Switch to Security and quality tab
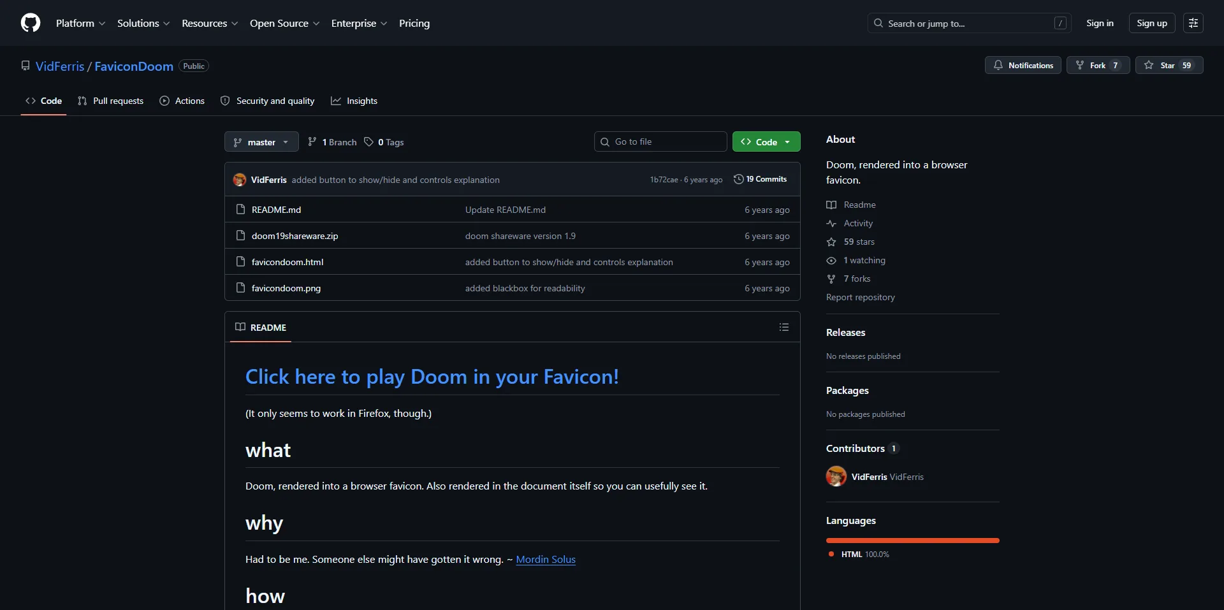 click(x=268, y=101)
